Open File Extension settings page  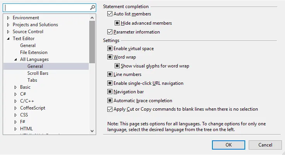[34, 52]
